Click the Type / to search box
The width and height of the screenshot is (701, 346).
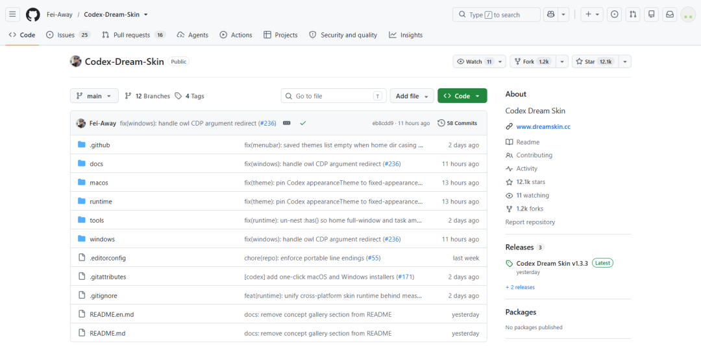pyautogui.click(x=497, y=15)
